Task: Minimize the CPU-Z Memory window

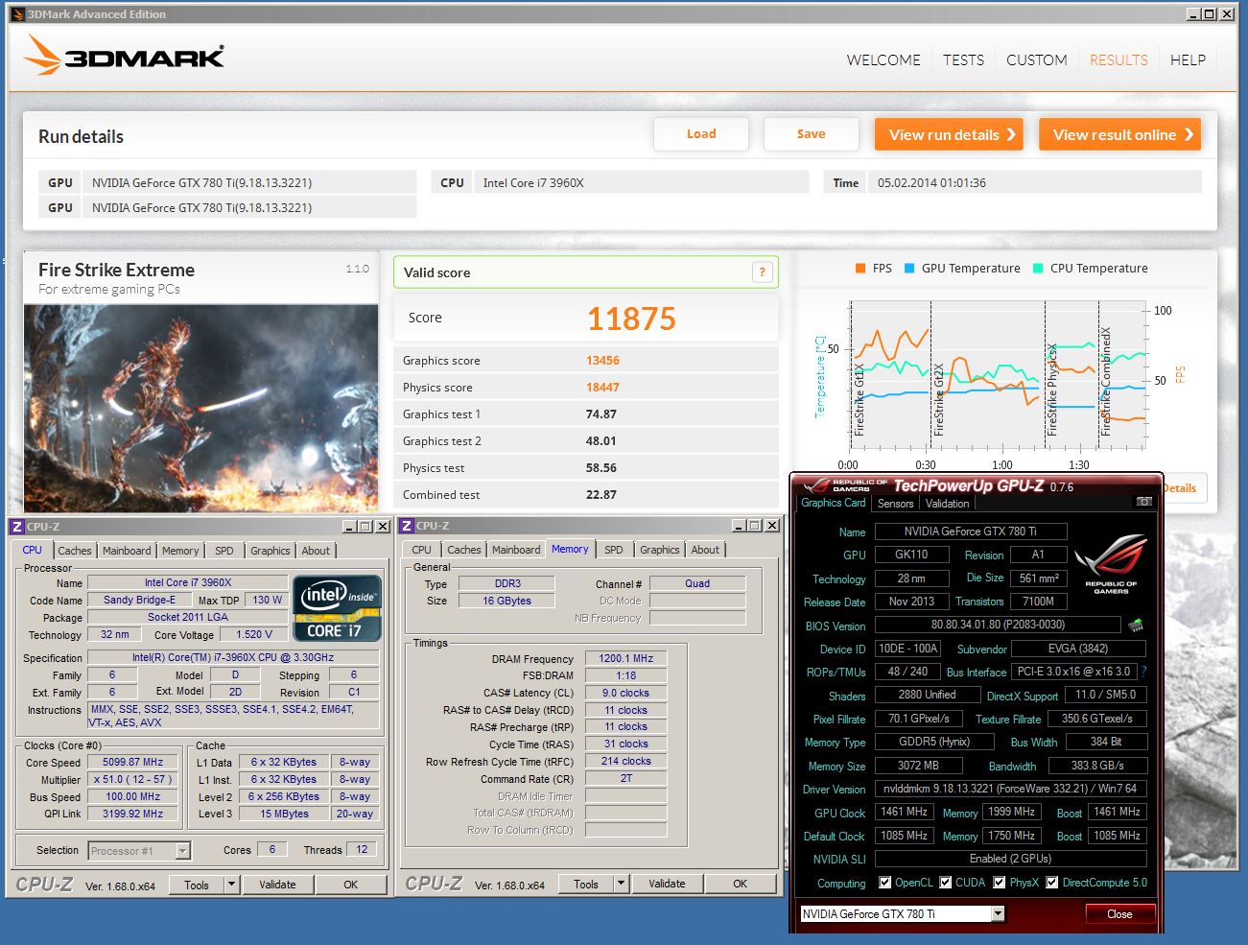Action: click(x=740, y=526)
